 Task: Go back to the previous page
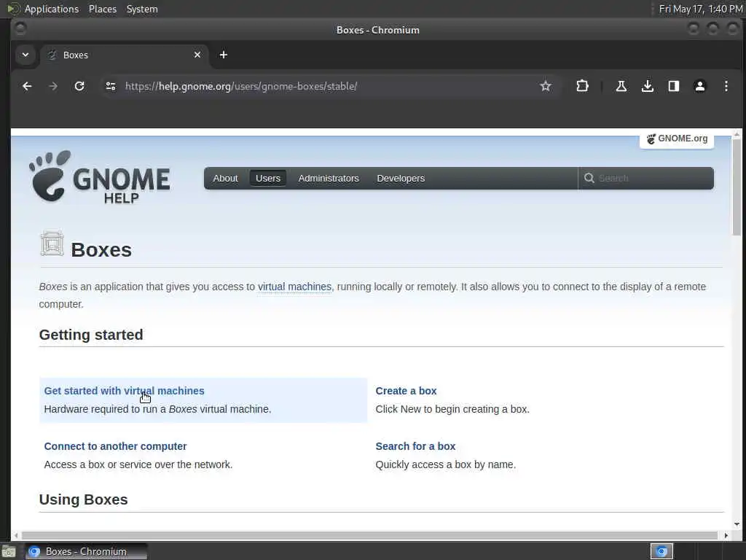(27, 86)
